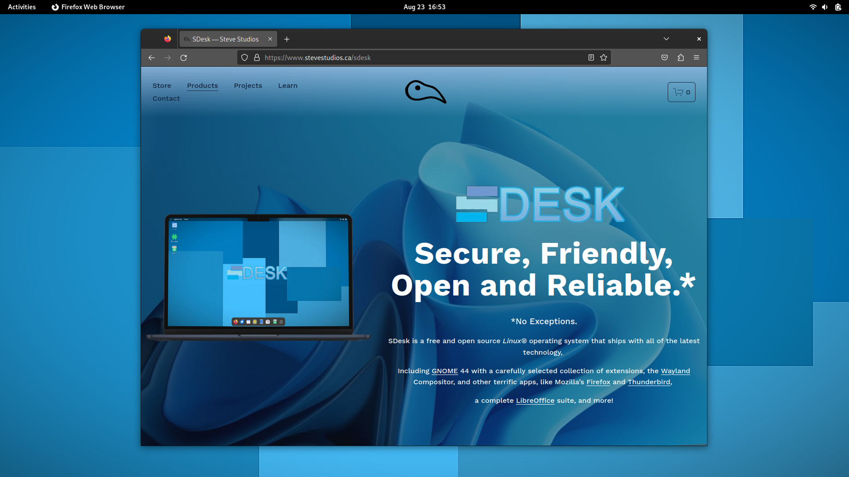Follow the Firefox link in paragraph

tap(598, 382)
